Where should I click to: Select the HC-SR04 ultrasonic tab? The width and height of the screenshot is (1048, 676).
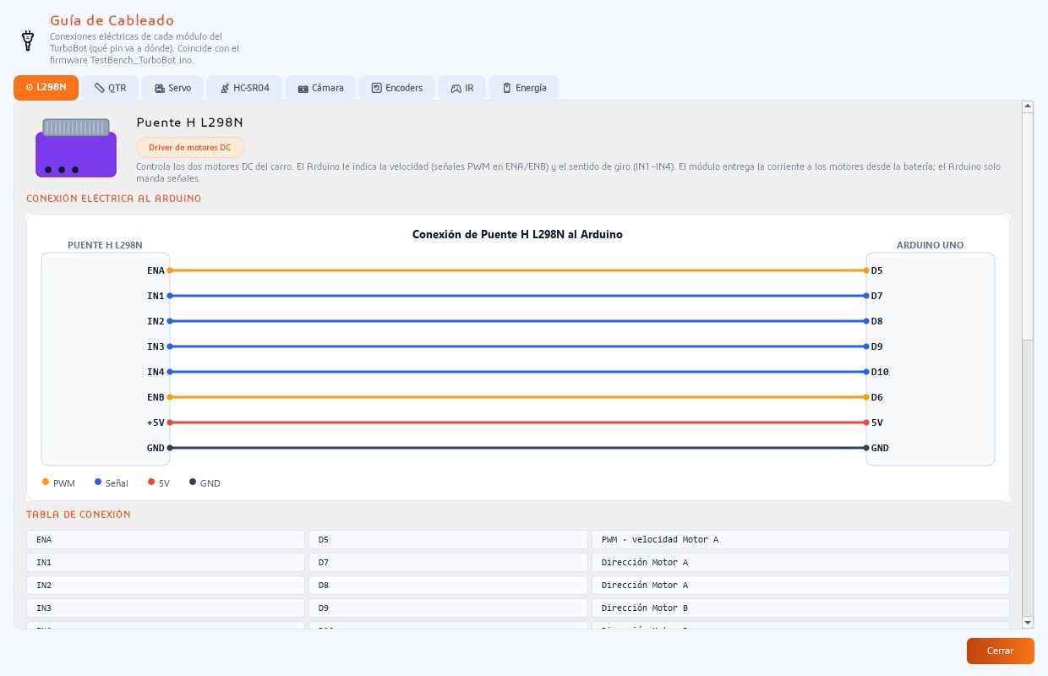tap(244, 88)
